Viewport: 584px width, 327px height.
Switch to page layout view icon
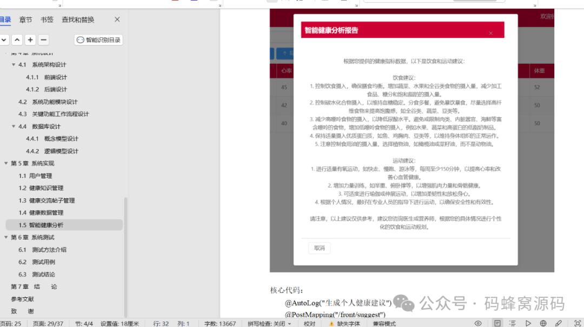[497, 323]
